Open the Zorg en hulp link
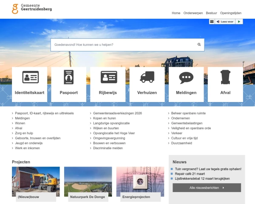Image resolution: width=255 pixels, height=204 pixels. click(x=24, y=133)
